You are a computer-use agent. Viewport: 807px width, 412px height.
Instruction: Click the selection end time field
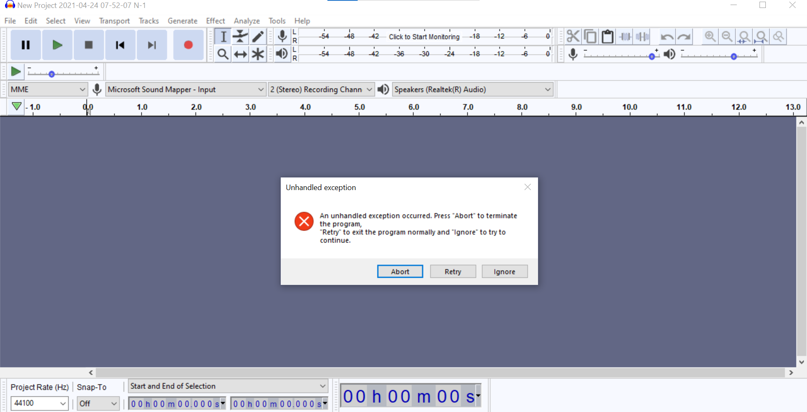[279, 404]
